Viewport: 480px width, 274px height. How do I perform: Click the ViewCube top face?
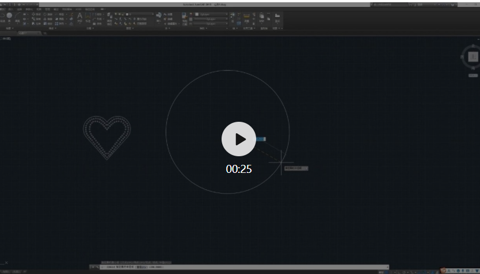(x=473, y=56)
